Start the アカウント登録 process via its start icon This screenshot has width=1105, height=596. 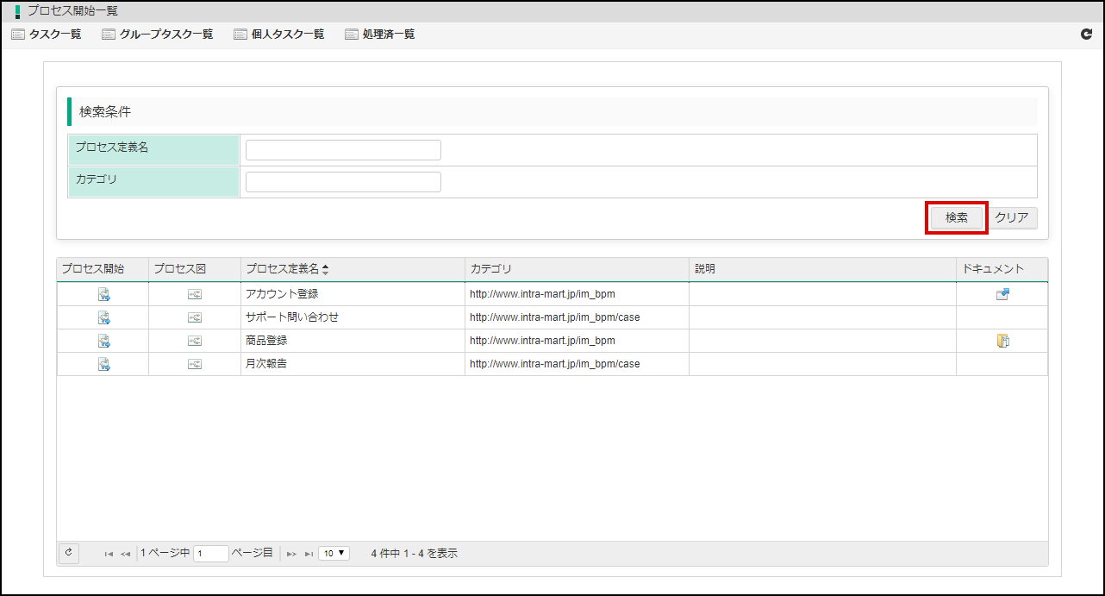point(103,294)
